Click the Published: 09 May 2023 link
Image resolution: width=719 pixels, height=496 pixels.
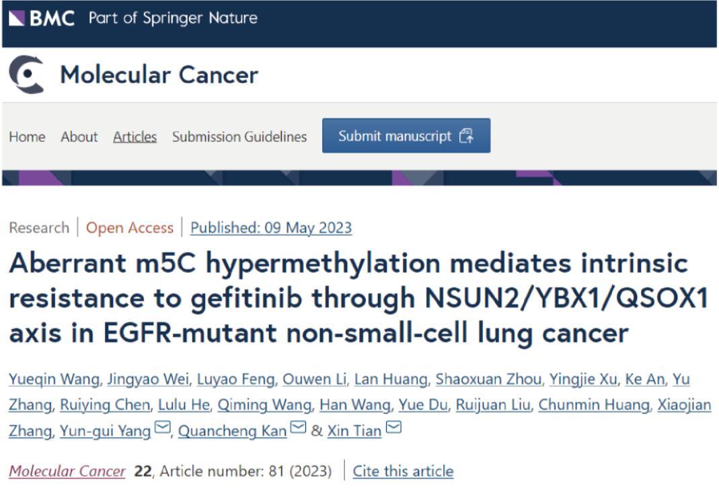270,227
